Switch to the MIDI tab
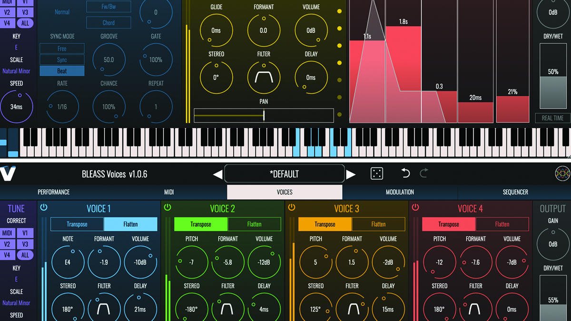 pyautogui.click(x=169, y=192)
